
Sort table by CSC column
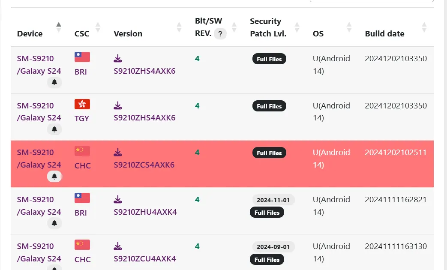coord(98,27)
